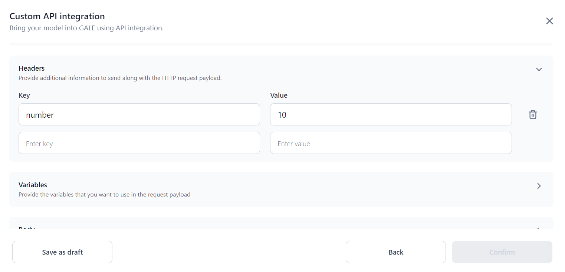
Task: Collapse the Headers section chevron
Action: [539, 69]
